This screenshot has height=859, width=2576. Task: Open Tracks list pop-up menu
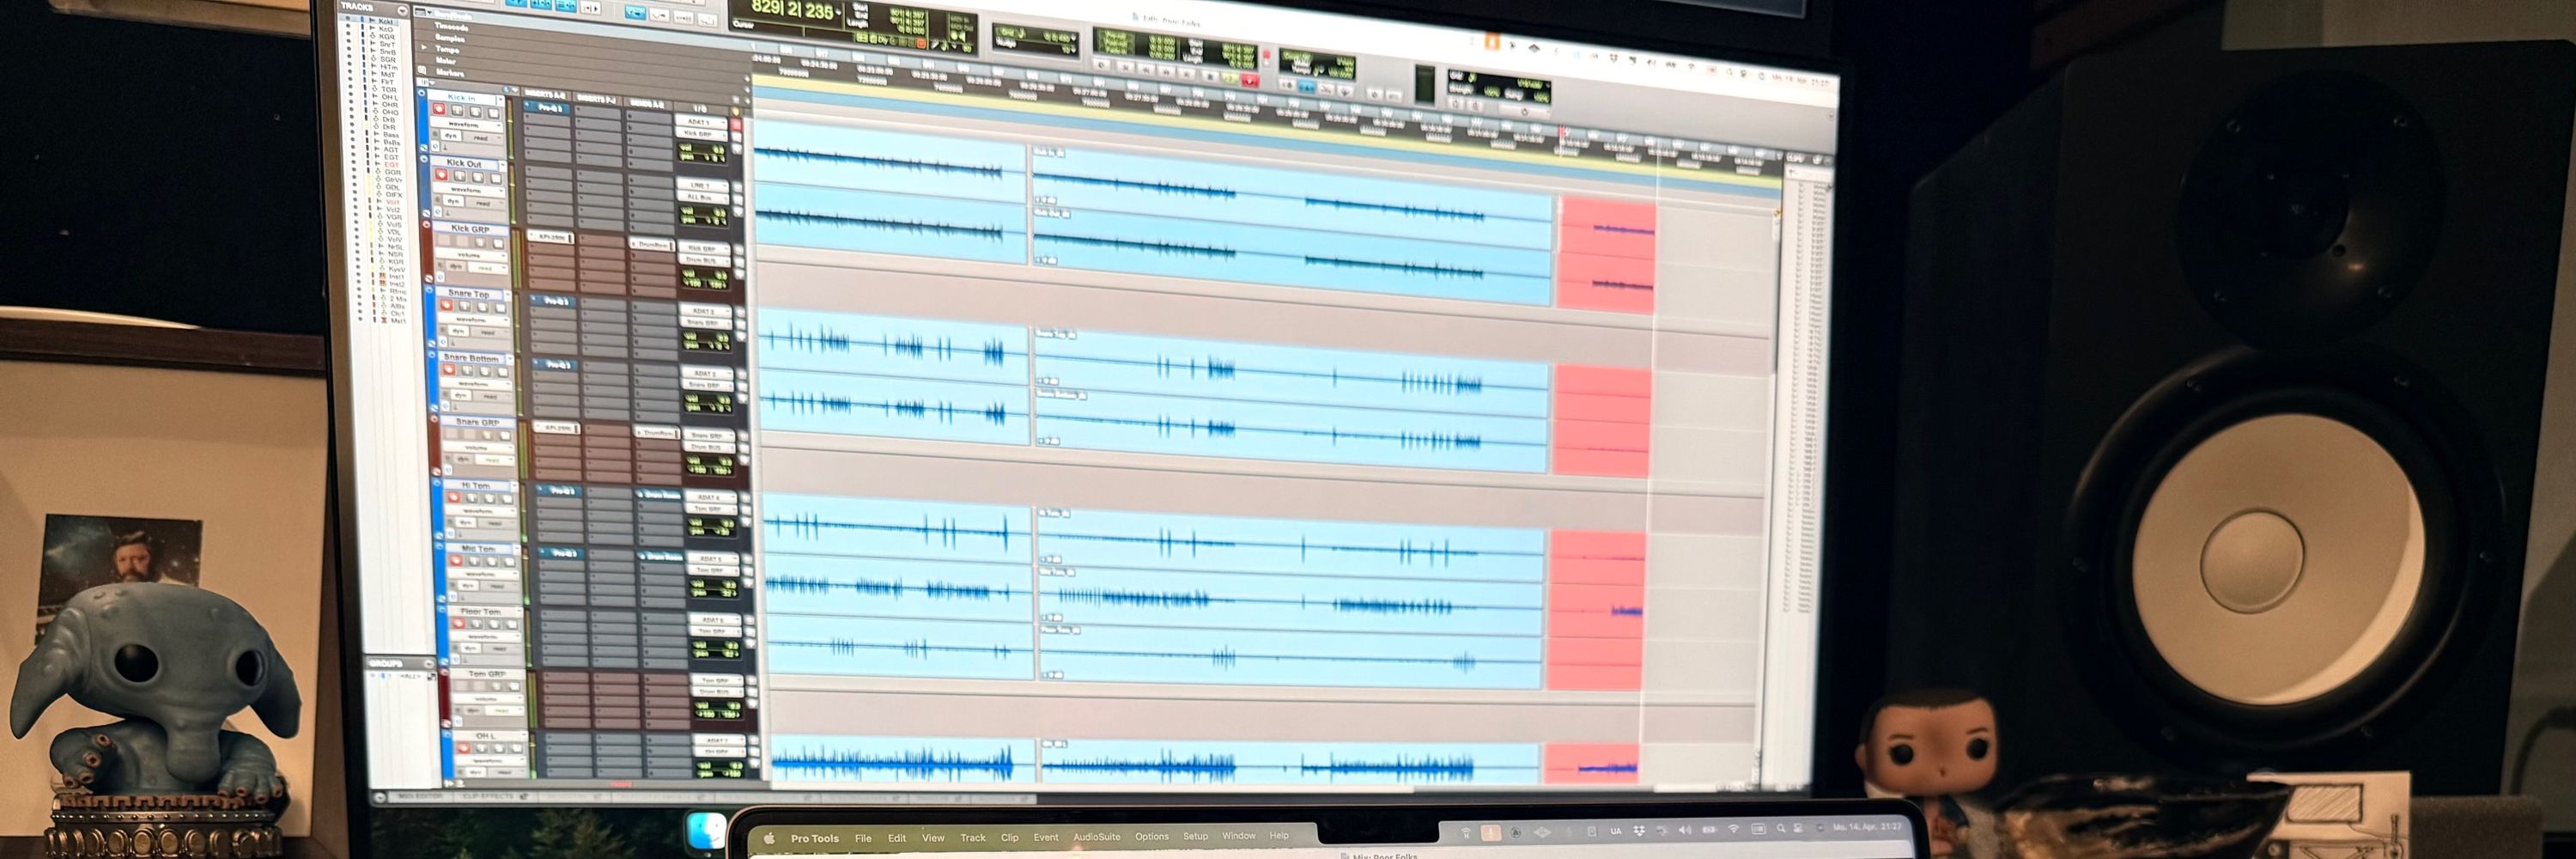tap(403, 11)
